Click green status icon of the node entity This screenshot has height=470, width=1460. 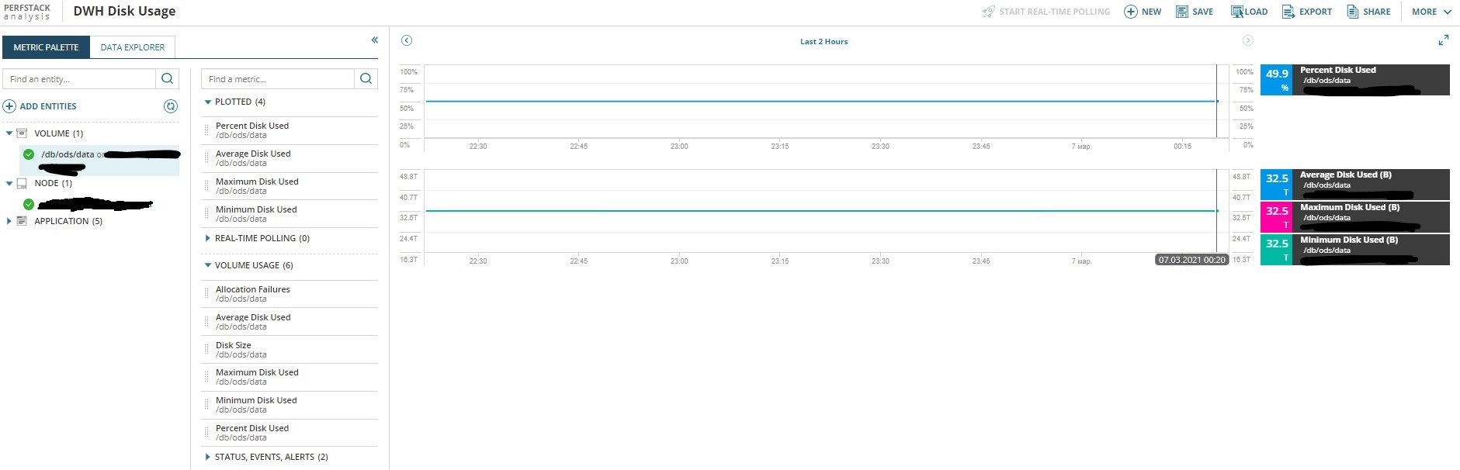pyautogui.click(x=29, y=204)
